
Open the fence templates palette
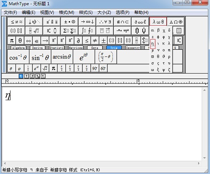[x=16, y=31]
